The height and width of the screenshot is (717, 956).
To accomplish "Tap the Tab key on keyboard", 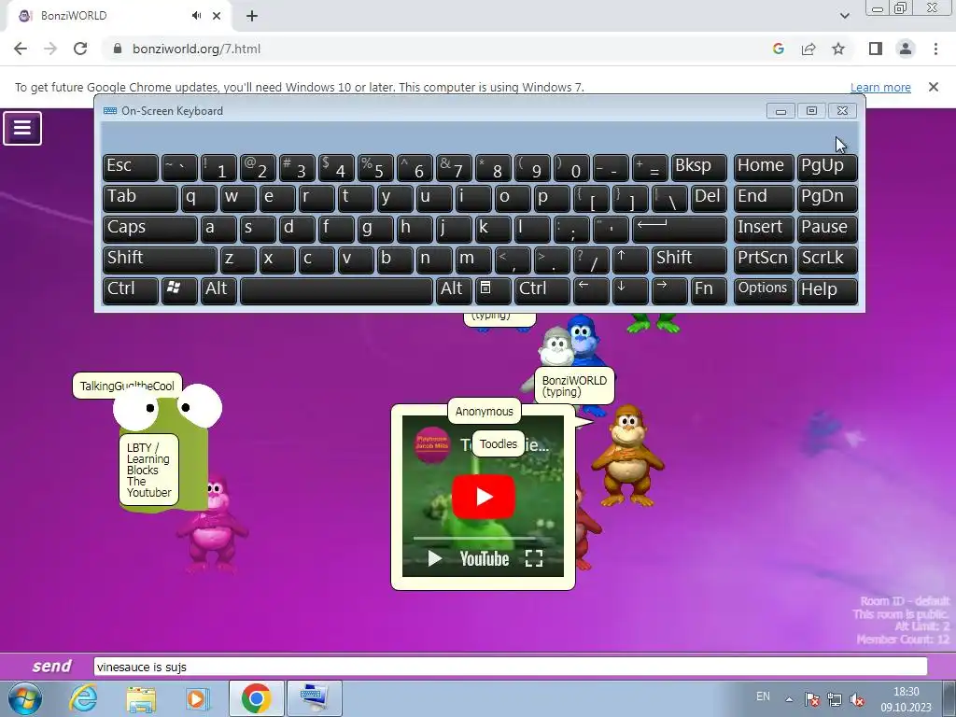I will pos(140,198).
